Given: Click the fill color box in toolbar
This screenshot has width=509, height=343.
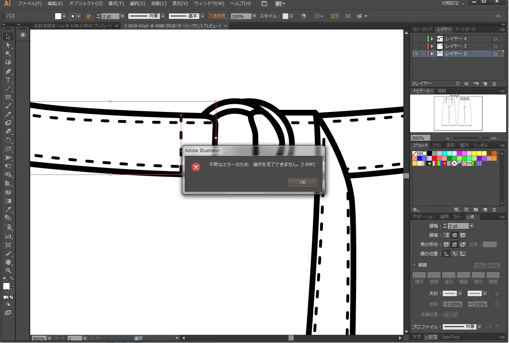Looking at the screenshot, I should tap(6, 286).
